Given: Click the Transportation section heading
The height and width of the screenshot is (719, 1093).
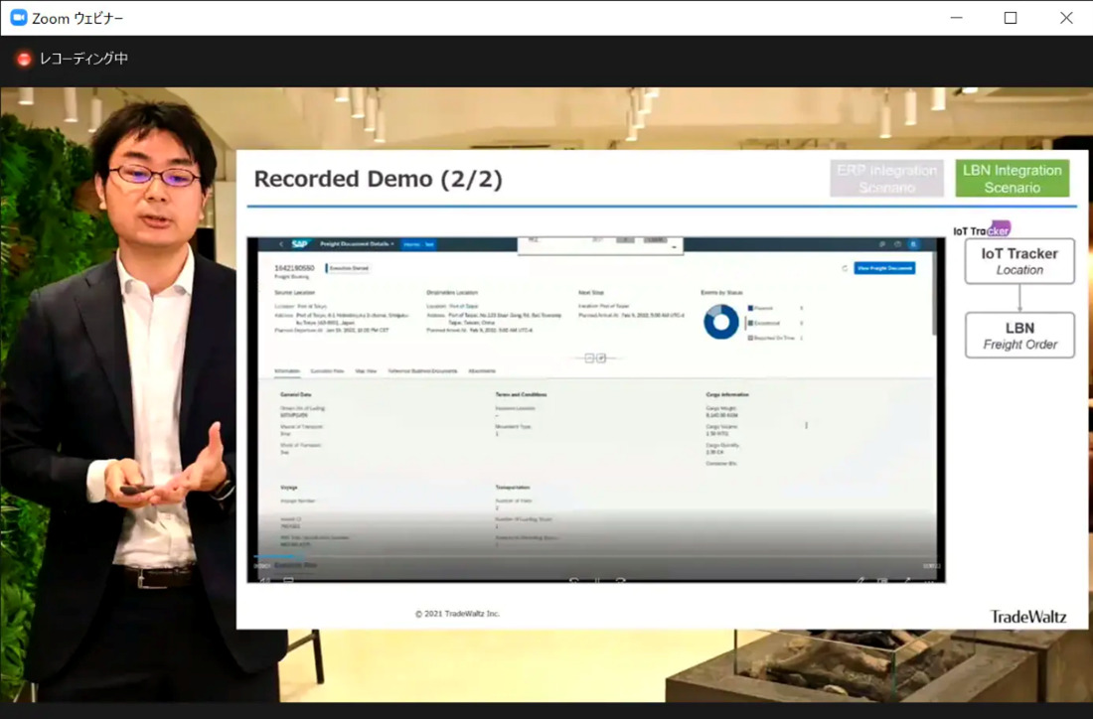Looking at the screenshot, I should [513, 488].
